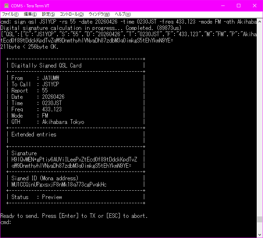Click the 'Signature' label in card
Screen dimensions: 263x238
[x=24, y=153]
